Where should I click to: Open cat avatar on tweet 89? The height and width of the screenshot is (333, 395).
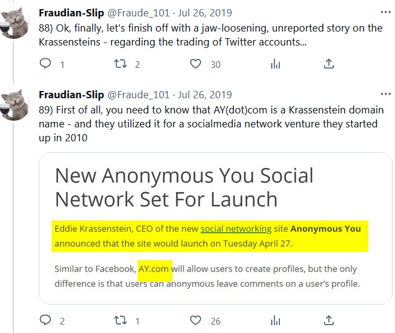[16, 104]
